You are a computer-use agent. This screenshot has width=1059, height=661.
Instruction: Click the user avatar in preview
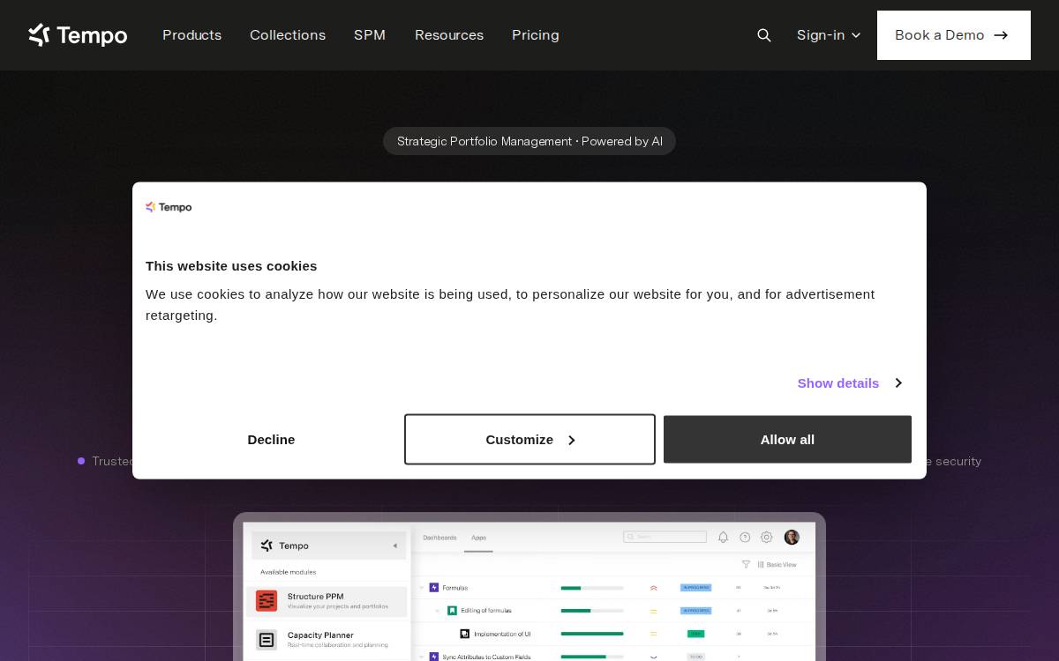click(x=792, y=537)
